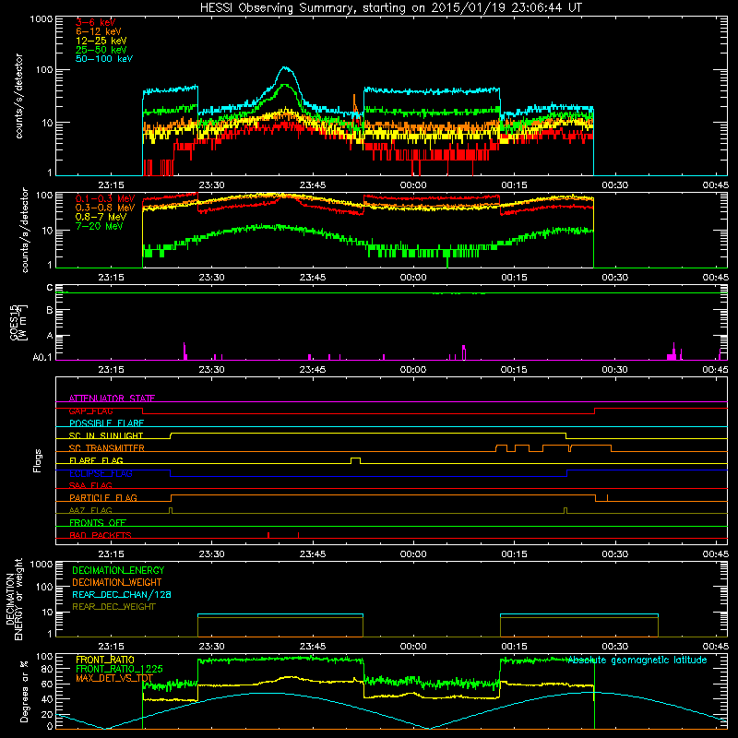Select the 3-6 keV legend label
The width and height of the screenshot is (738, 738).
pos(95,22)
